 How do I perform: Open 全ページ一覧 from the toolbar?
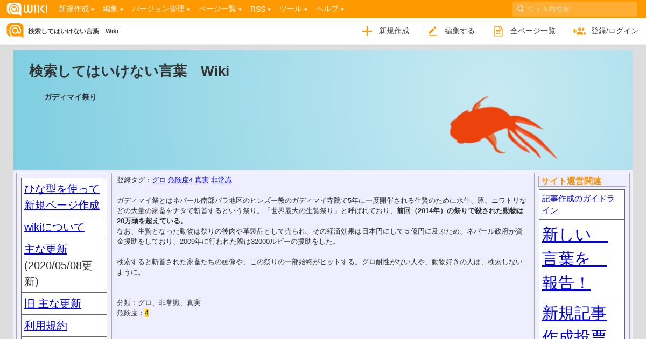tap(524, 31)
